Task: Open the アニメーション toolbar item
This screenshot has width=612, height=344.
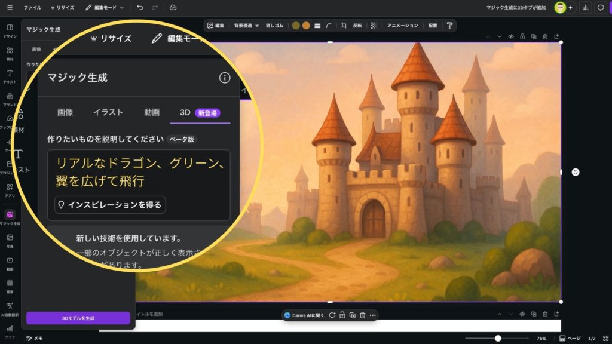Action: pos(402,26)
